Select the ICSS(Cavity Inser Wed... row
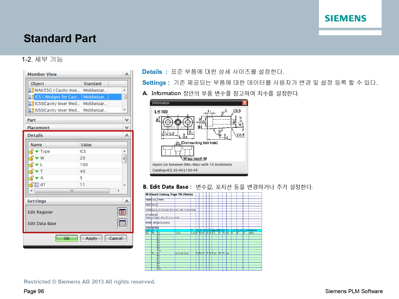399x299 pixels. [x=75, y=104]
